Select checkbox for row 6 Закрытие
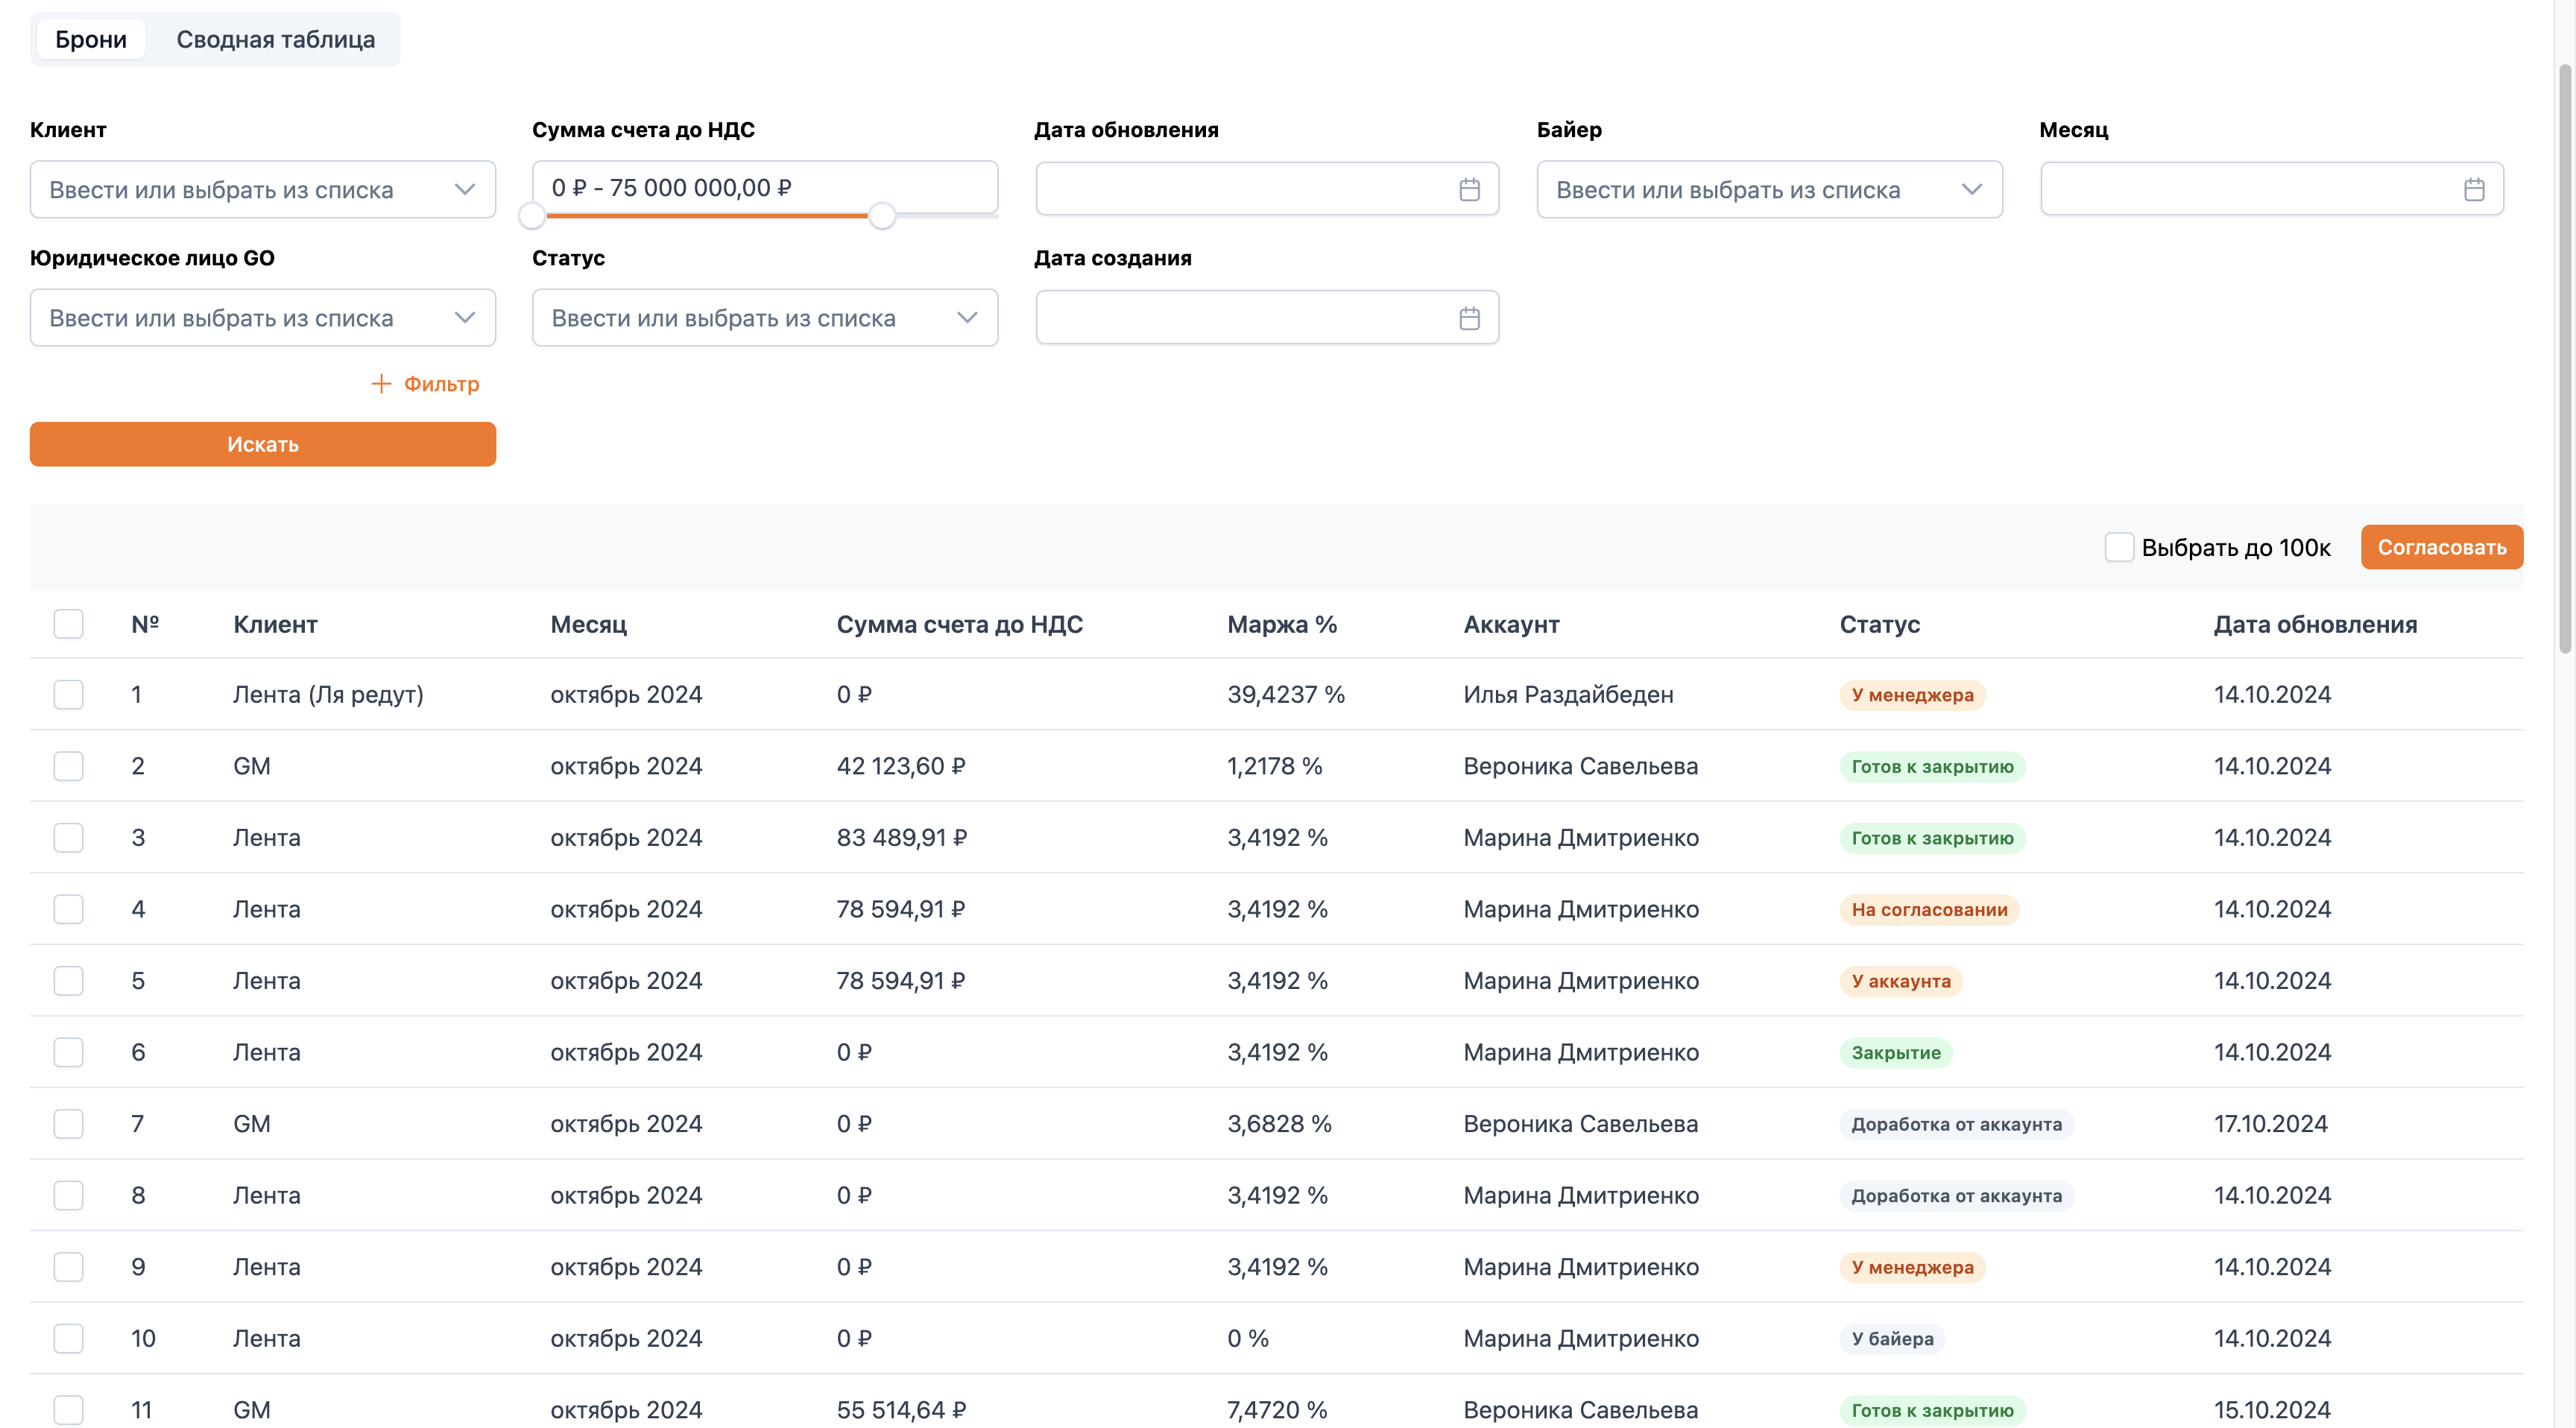 [68, 1052]
